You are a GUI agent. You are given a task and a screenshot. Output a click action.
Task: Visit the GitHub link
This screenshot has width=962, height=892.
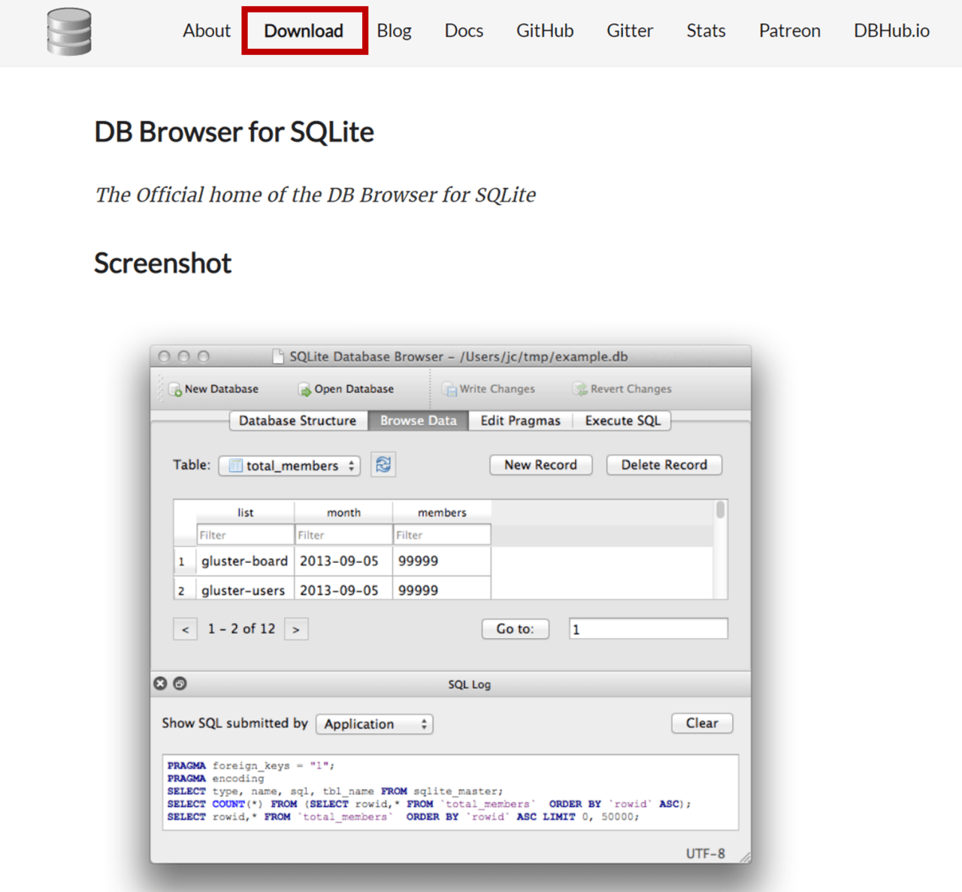click(545, 31)
